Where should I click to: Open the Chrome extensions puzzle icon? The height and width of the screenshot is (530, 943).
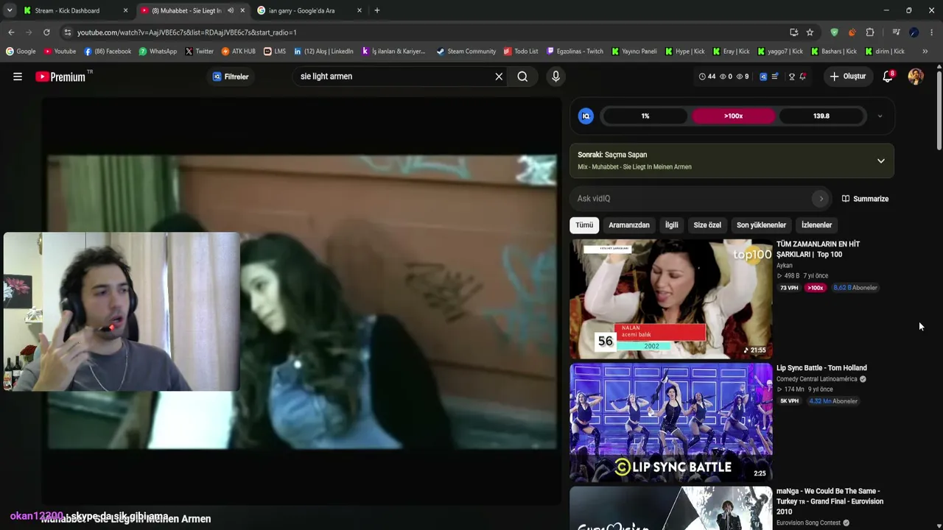tap(870, 32)
